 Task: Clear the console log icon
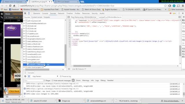25,76
